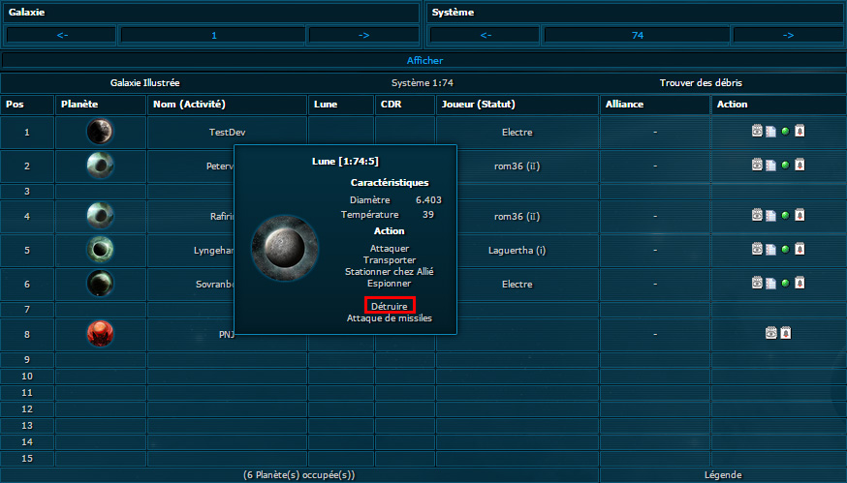Click the spy (eye) icon in row 8

(x=771, y=333)
